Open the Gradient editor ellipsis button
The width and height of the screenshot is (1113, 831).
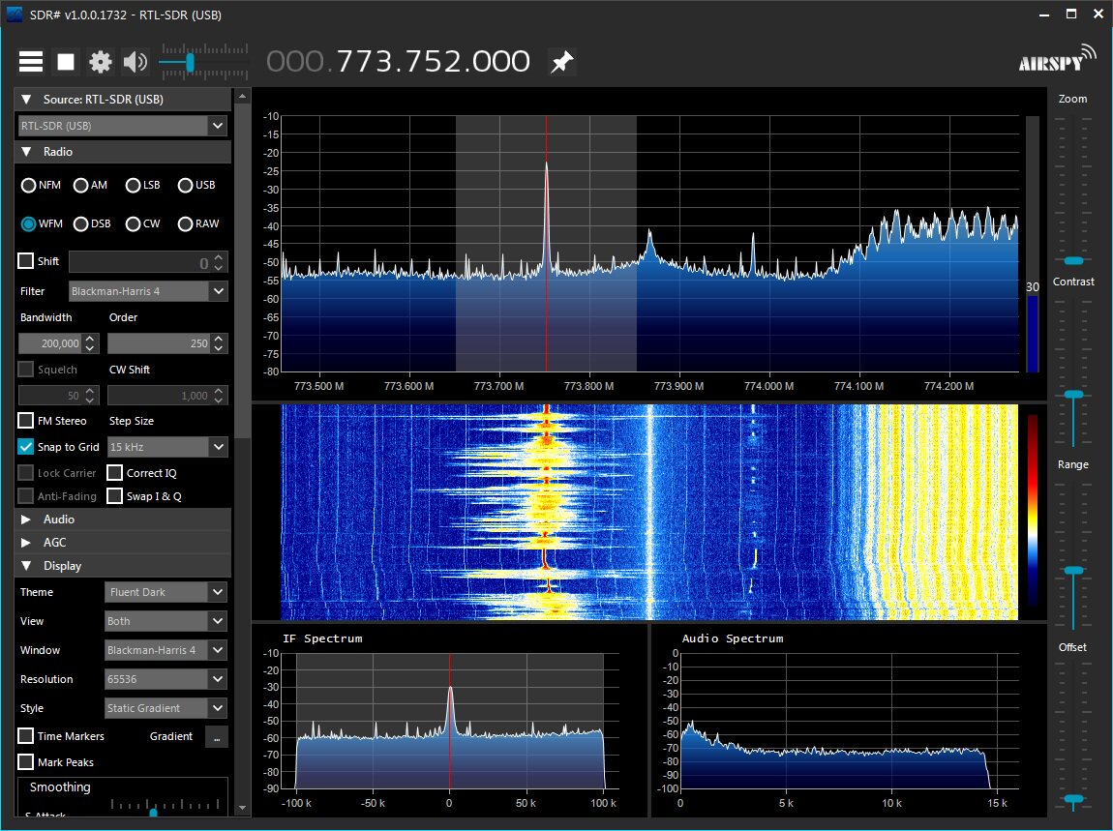tap(216, 737)
